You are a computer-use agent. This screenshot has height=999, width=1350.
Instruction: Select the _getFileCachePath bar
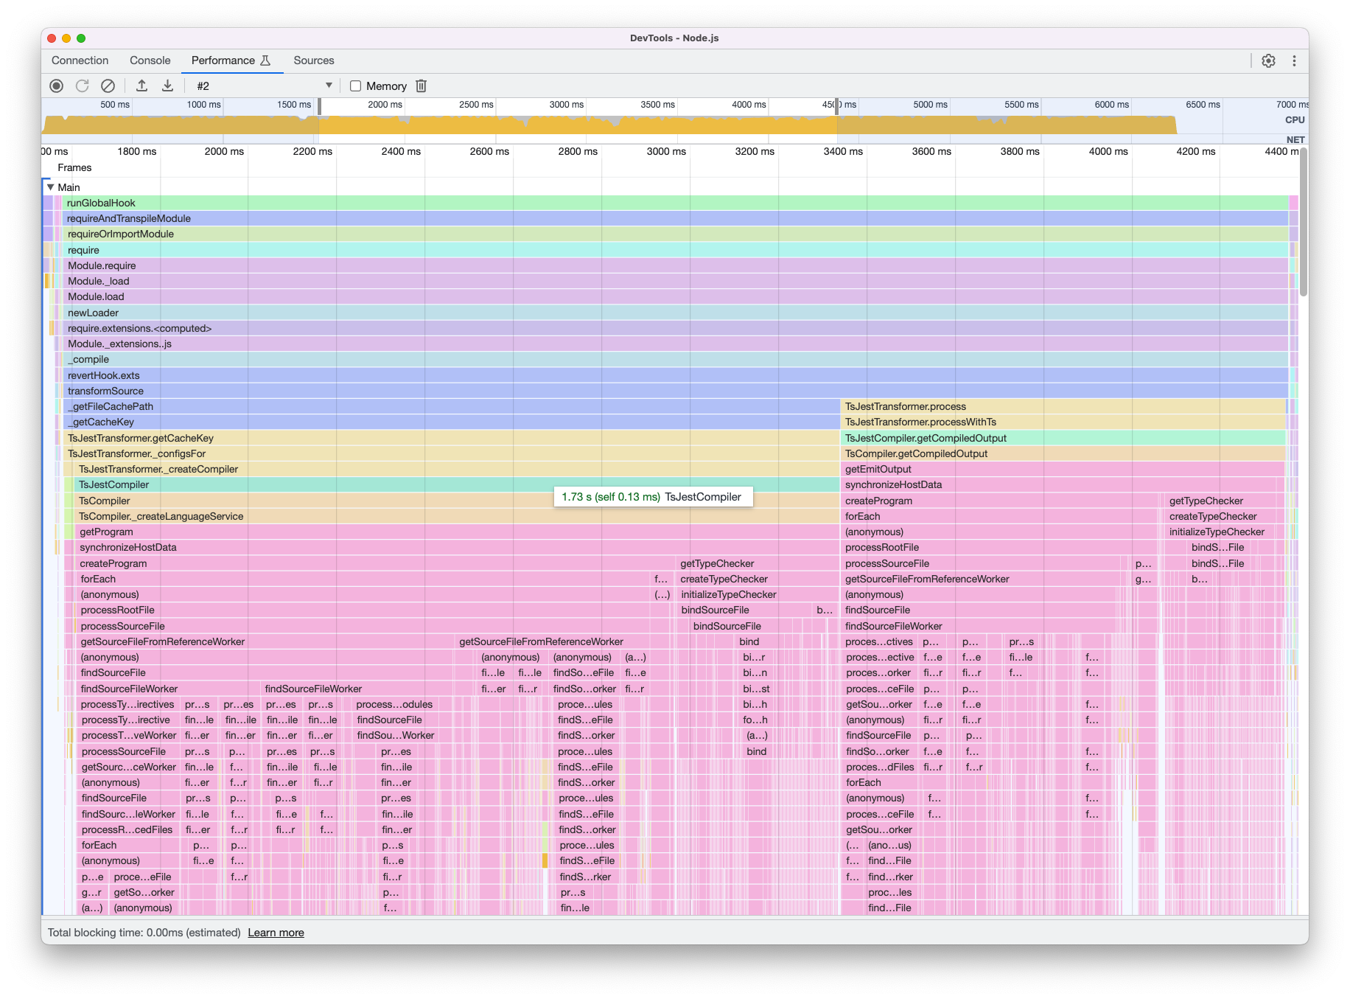(x=451, y=406)
